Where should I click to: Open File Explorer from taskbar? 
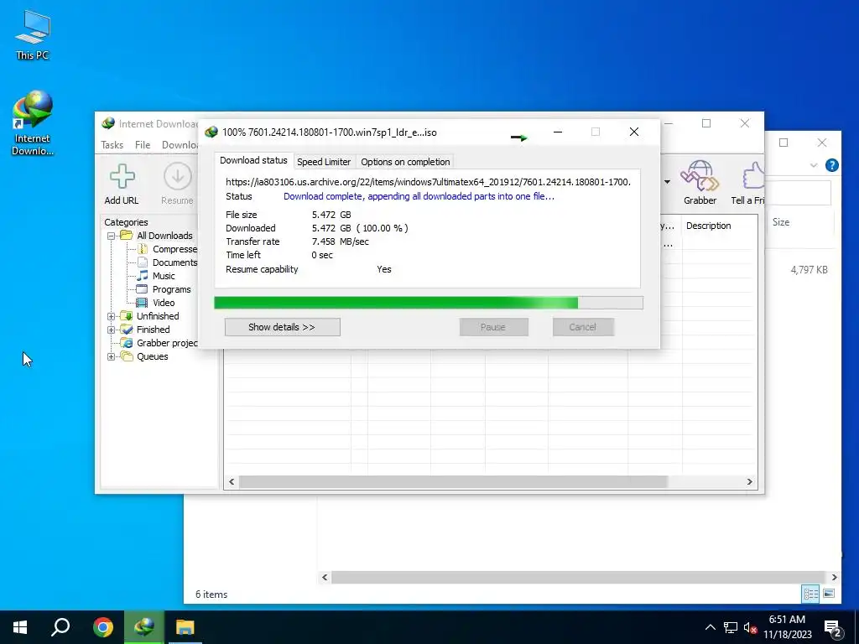click(x=185, y=627)
